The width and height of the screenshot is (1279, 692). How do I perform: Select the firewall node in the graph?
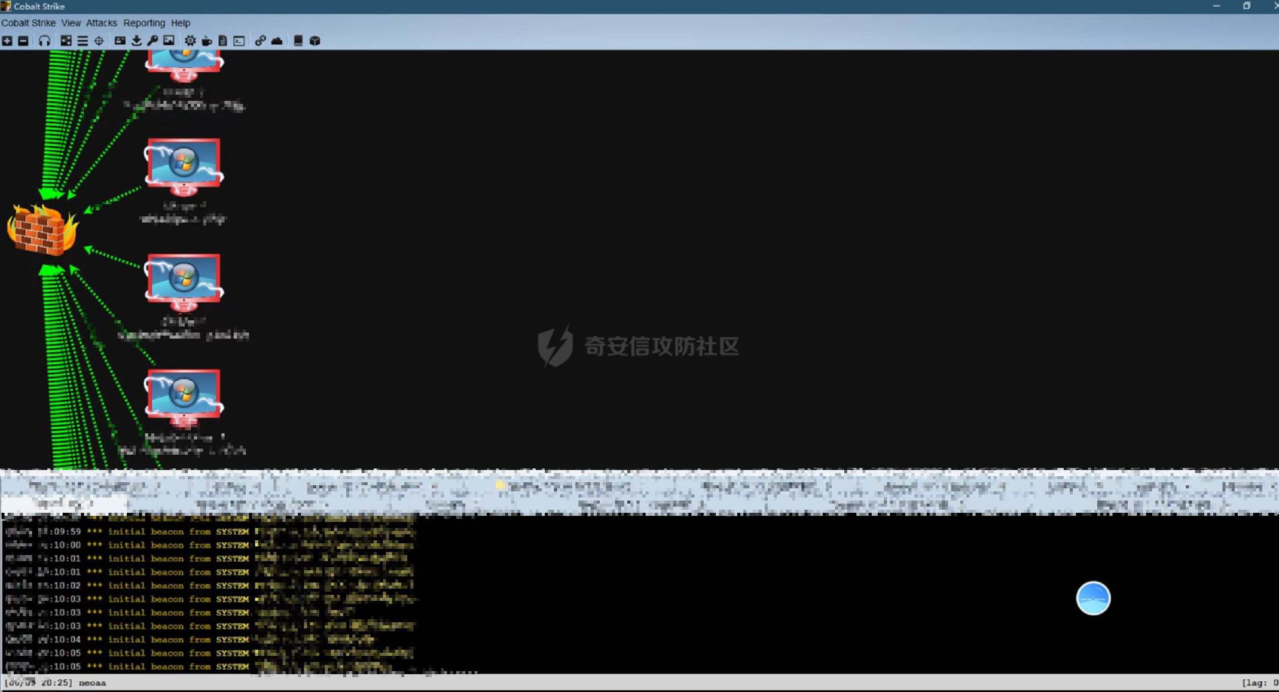[43, 229]
